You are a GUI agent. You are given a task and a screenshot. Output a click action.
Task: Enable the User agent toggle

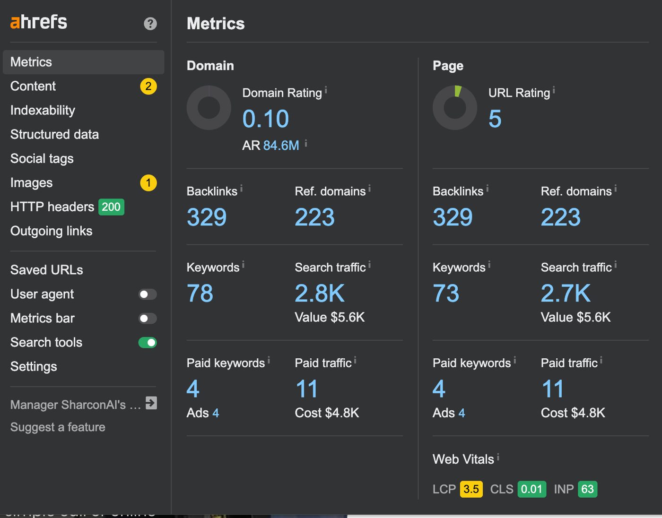(148, 294)
